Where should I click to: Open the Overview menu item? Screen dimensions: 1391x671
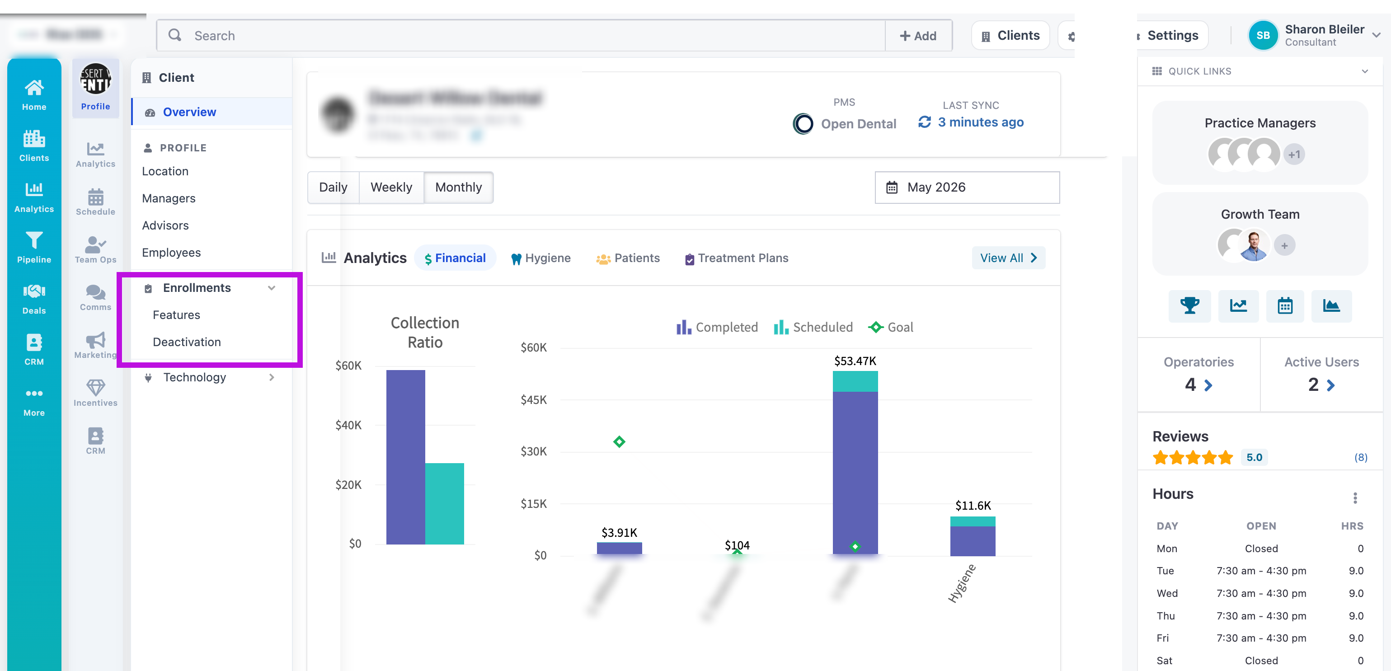click(x=211, y=112)
